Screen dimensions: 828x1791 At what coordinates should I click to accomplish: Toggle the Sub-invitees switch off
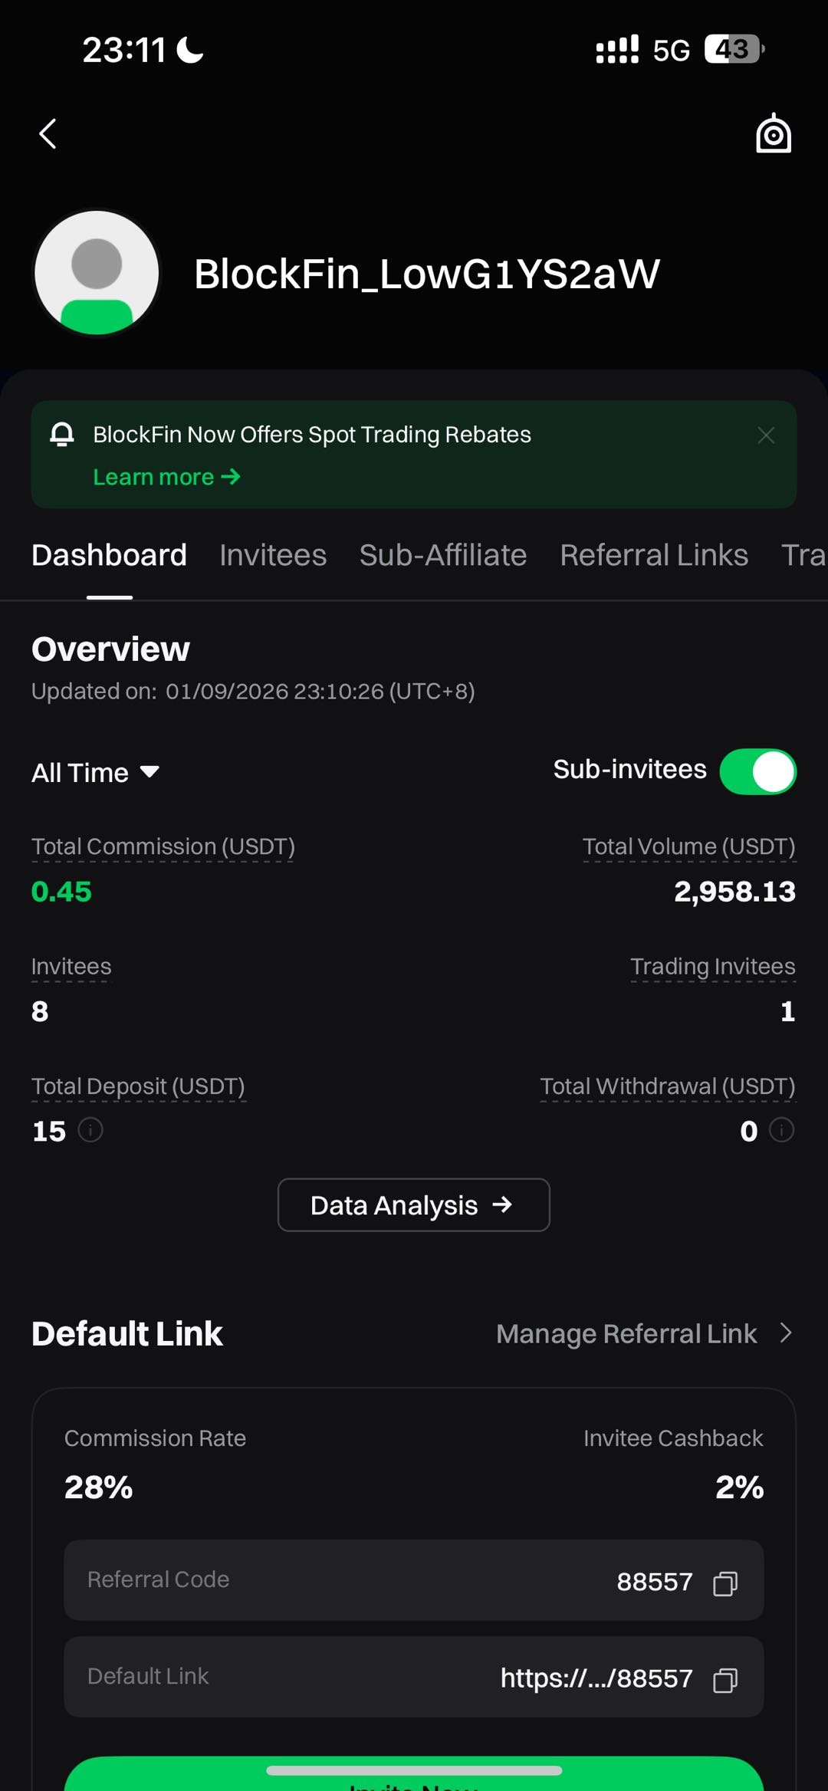(757, 771)
